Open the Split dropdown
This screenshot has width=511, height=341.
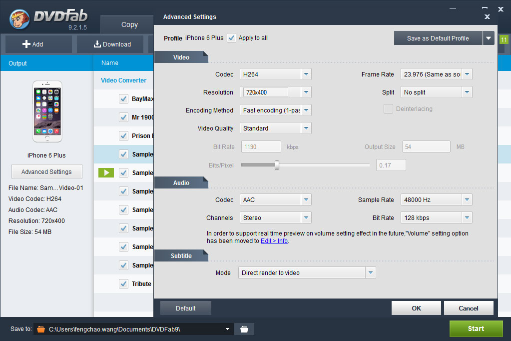tap(467, 92)
